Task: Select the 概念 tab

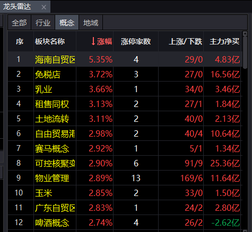Action: pos(67,22)
